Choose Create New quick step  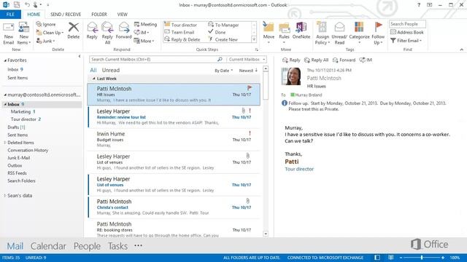click(223, 39)
